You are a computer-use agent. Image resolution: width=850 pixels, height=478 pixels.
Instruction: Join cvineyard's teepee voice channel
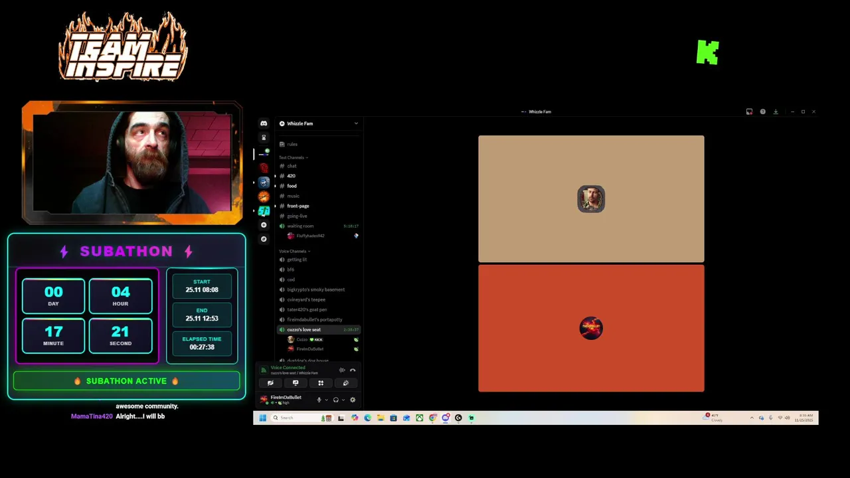[319, 299]
